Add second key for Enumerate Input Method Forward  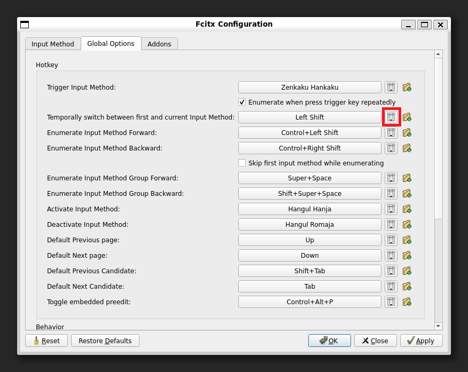click(407, 133)
